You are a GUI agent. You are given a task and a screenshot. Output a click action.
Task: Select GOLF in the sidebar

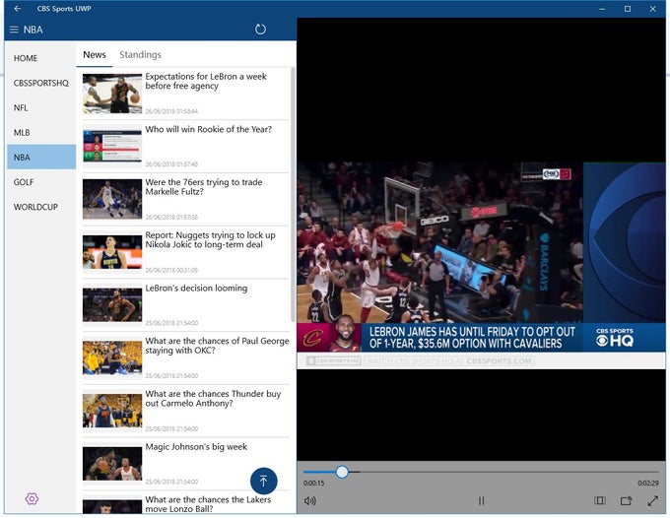click(41, 182)
